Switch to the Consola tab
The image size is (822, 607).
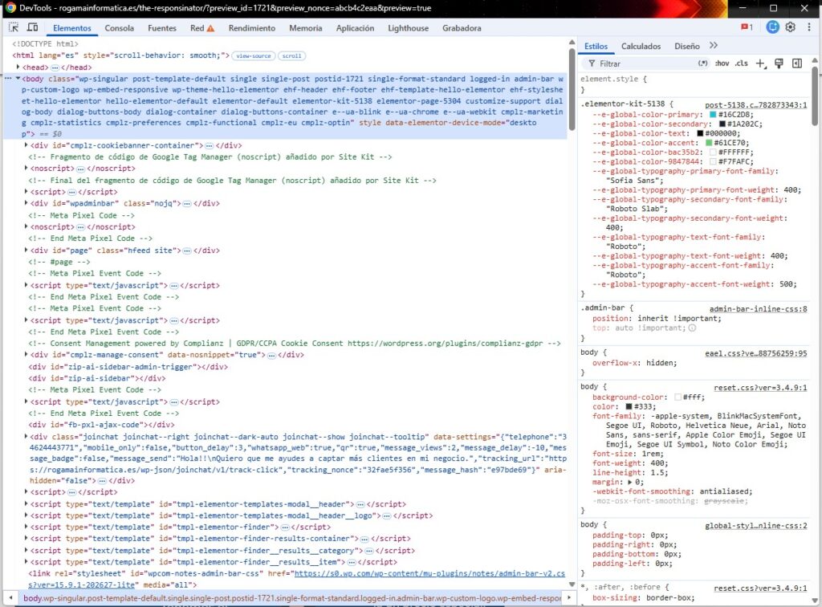(119, 28)
